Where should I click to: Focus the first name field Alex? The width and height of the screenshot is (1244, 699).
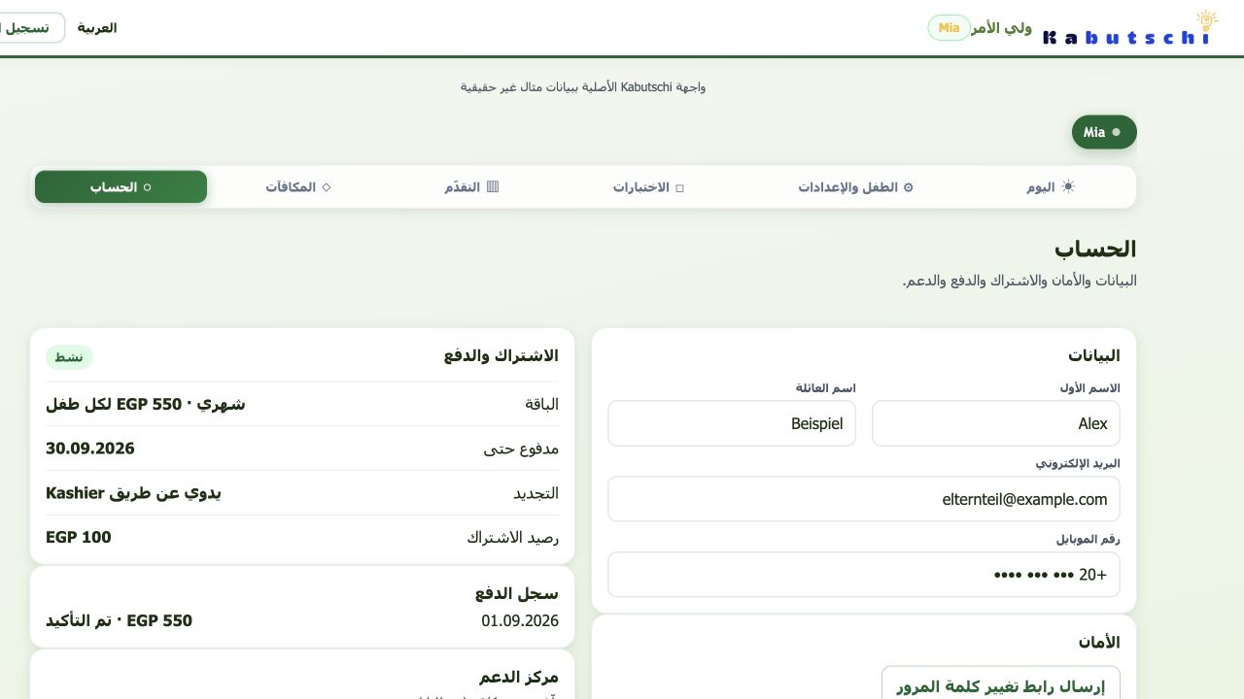(x=996, y=423)
